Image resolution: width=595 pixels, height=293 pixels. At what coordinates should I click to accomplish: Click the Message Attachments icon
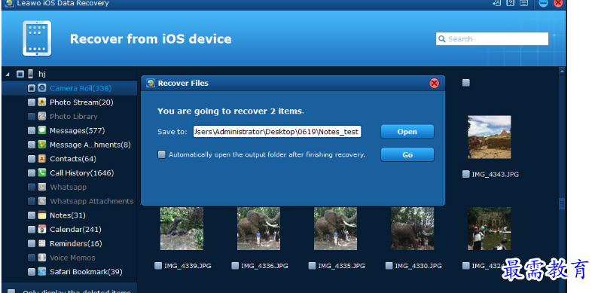(x=42, y=145)
